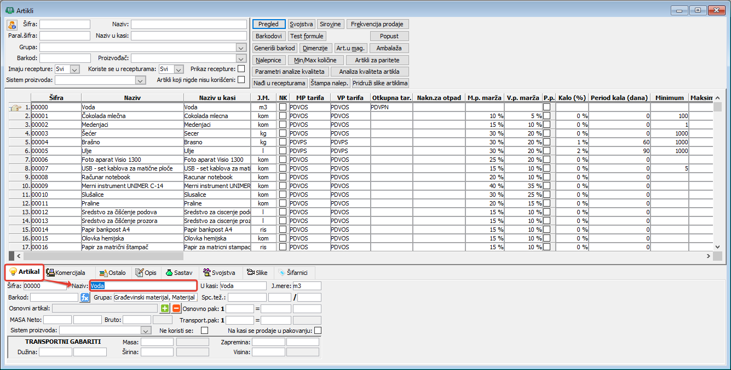Click the fx formula icon next to Barkod
This screenshot has height=370, width=731.
[84, 297]
